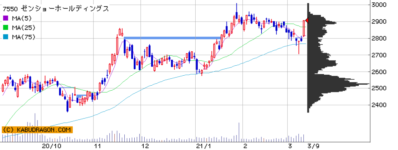Click the 3/9 date label
Screen dimensions: 398x150
(x=314, y=146)
